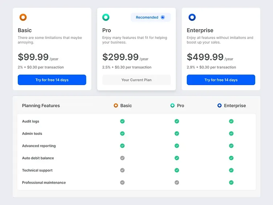Click the Audit logs checkmark under Pro
The height and width of the screenshot is (205, 273).
coord(177,121)
